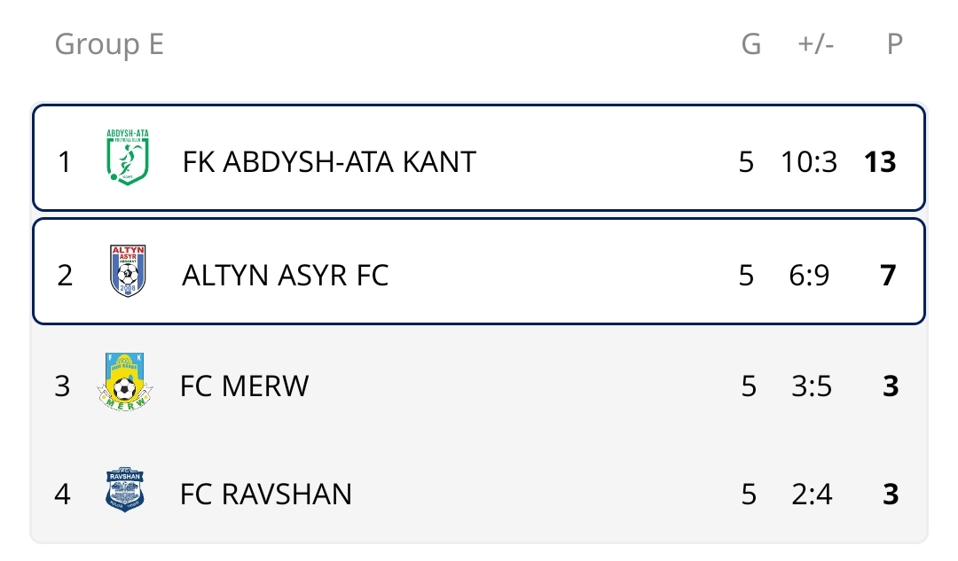Viewport: 958px width, 561px height.
Task: Click FC Merw's 3:5 goal record
Action: (x=812, y=386)
